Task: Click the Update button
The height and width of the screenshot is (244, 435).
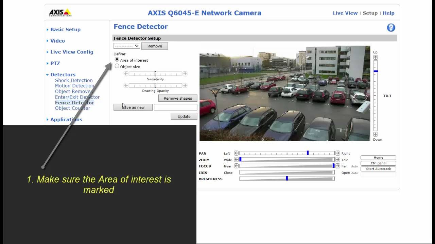Action: pos(184,116)
